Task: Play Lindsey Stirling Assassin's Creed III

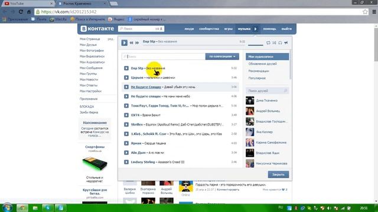Action: [x=126, y=162]
